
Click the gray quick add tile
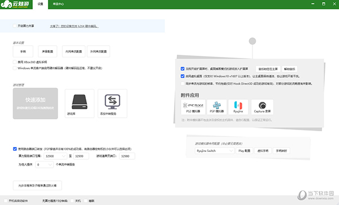click(x=35, y=104)
